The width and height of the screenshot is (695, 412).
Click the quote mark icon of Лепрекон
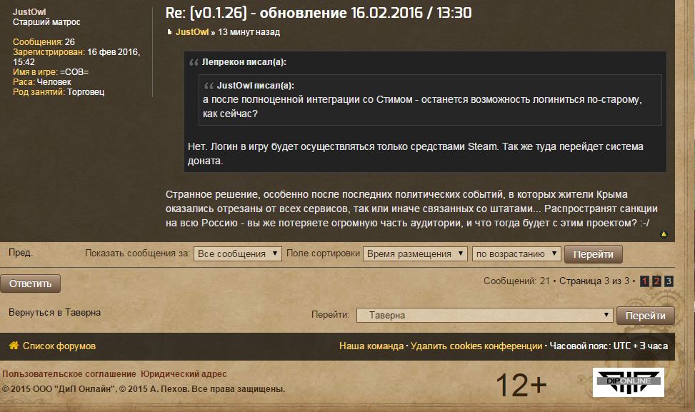pyautogui.click(x=194, y=62)
